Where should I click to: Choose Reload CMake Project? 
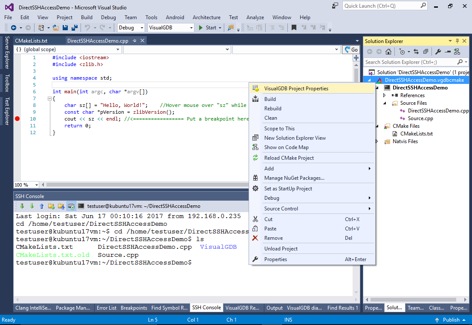(312, 158)
